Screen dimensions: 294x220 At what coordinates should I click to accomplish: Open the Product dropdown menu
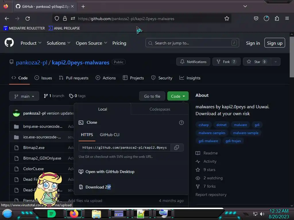pos(31,43)
